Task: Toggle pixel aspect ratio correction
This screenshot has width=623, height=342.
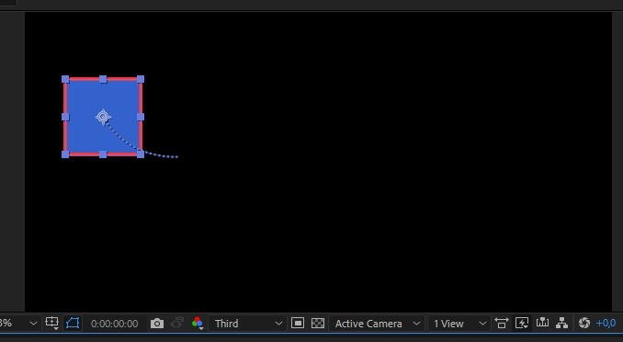Action: coord(502,323)
